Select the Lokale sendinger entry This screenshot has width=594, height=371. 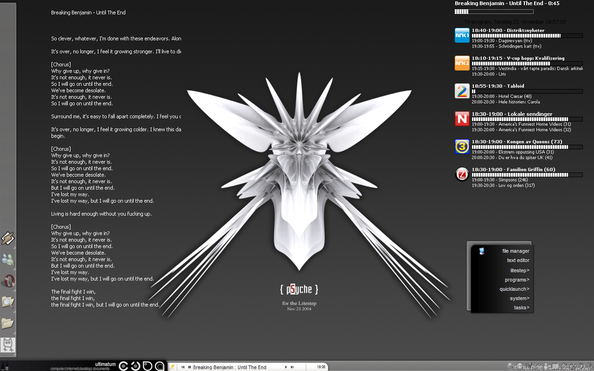512,114
